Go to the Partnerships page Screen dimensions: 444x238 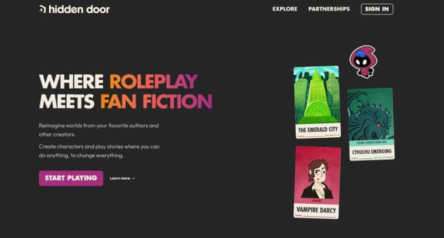(x=329, y=9)
